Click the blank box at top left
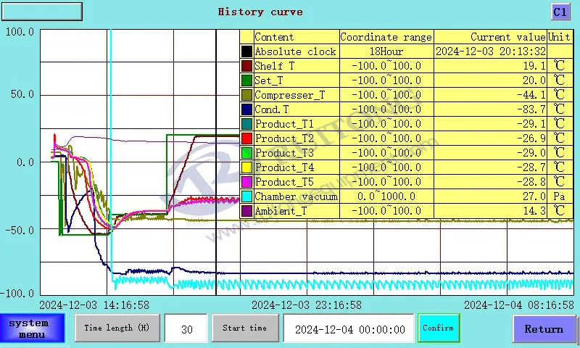This screenshot has width=580, height=348. 42,12
